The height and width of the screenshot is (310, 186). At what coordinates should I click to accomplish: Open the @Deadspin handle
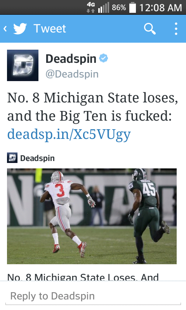72,74
